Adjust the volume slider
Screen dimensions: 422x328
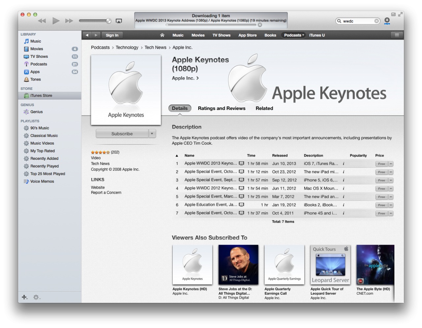click(95, 21)
